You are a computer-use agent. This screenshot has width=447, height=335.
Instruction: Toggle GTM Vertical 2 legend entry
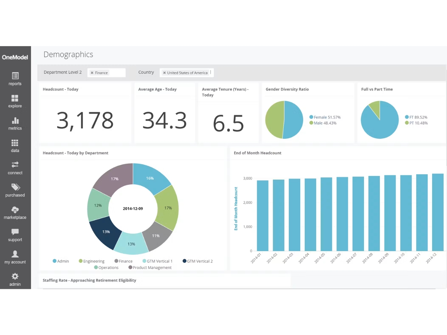(198, 261)
